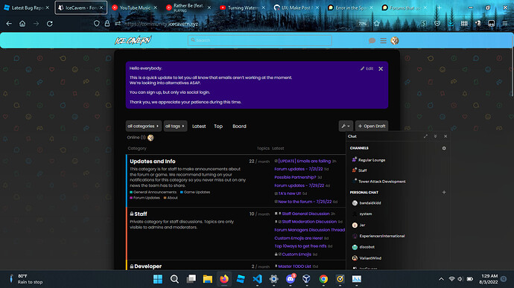Click the Ice Cavern logo
514x288 pixels.
click(x=133, y=40)
